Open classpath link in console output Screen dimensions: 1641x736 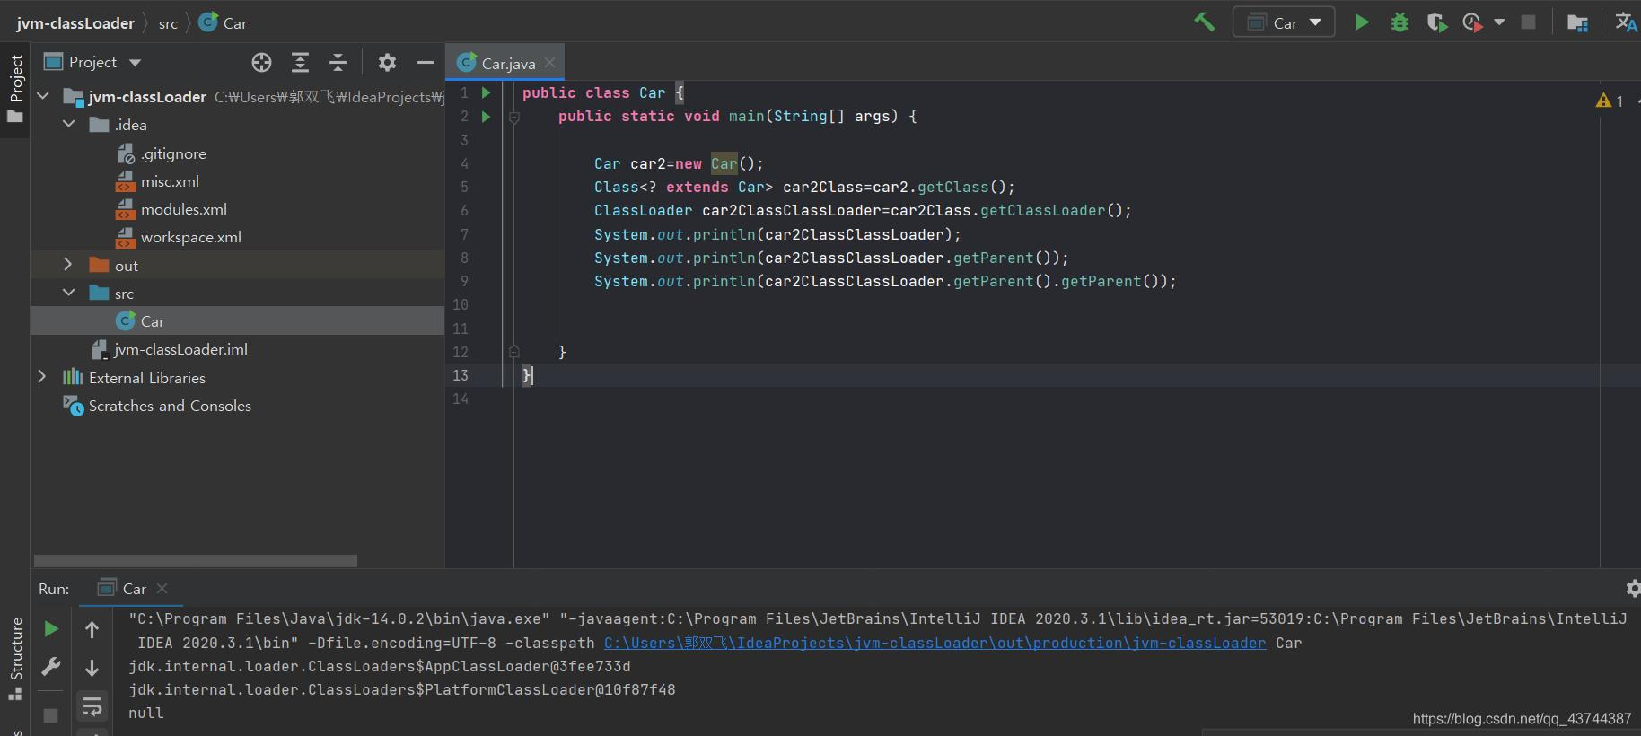coord(935,643)
